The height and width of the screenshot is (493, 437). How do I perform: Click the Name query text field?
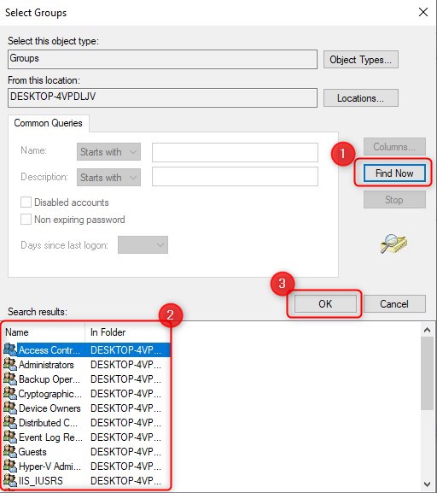tap(235, 152)
